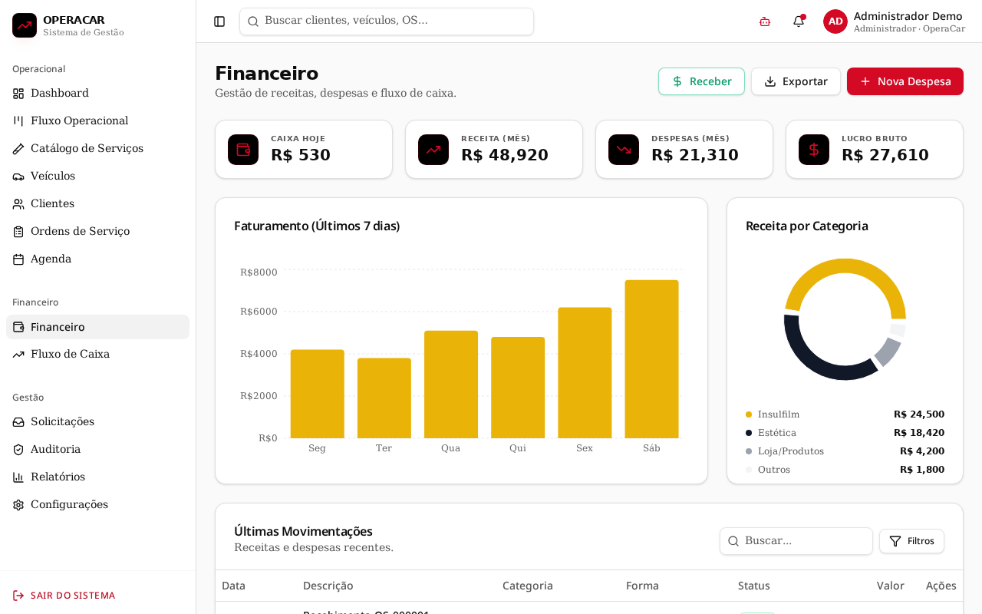Open Relatórios section
The image size is (982, 614).
(97, 477)
